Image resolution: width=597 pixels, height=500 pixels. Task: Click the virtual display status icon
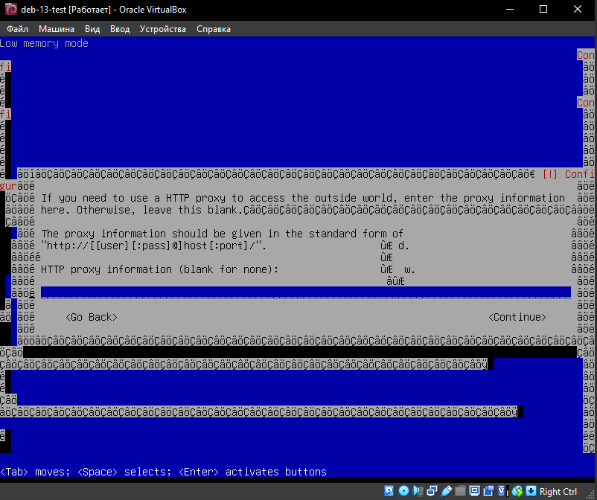474,491
